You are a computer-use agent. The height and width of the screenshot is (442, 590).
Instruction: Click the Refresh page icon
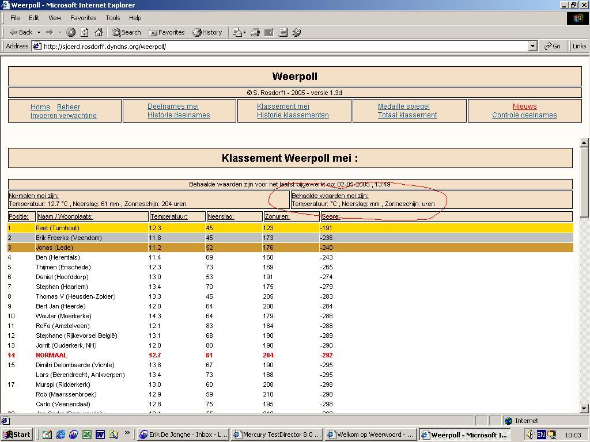pos(85,32)
